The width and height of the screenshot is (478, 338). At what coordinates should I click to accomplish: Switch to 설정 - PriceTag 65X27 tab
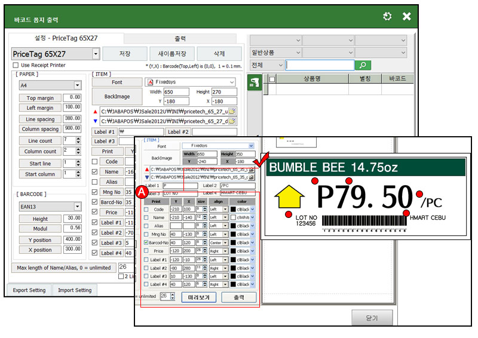pyautogui.click(x=66, y=38)
